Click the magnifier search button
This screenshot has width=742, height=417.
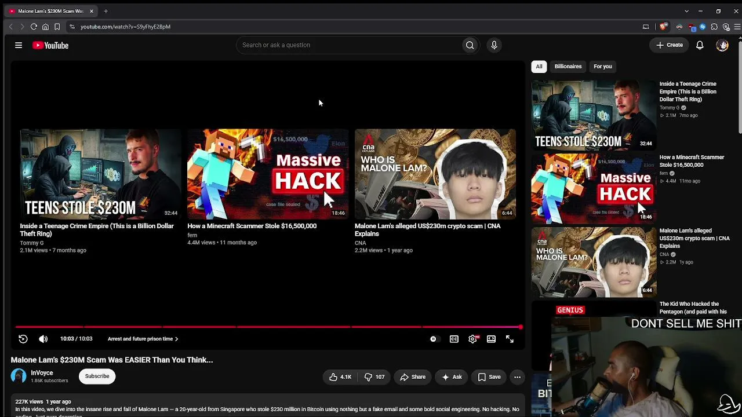coord(470,45)
